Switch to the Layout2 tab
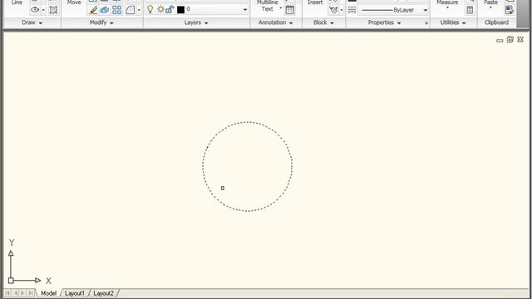532x299 pixels. pyautogui.click(x=103, y=293)
